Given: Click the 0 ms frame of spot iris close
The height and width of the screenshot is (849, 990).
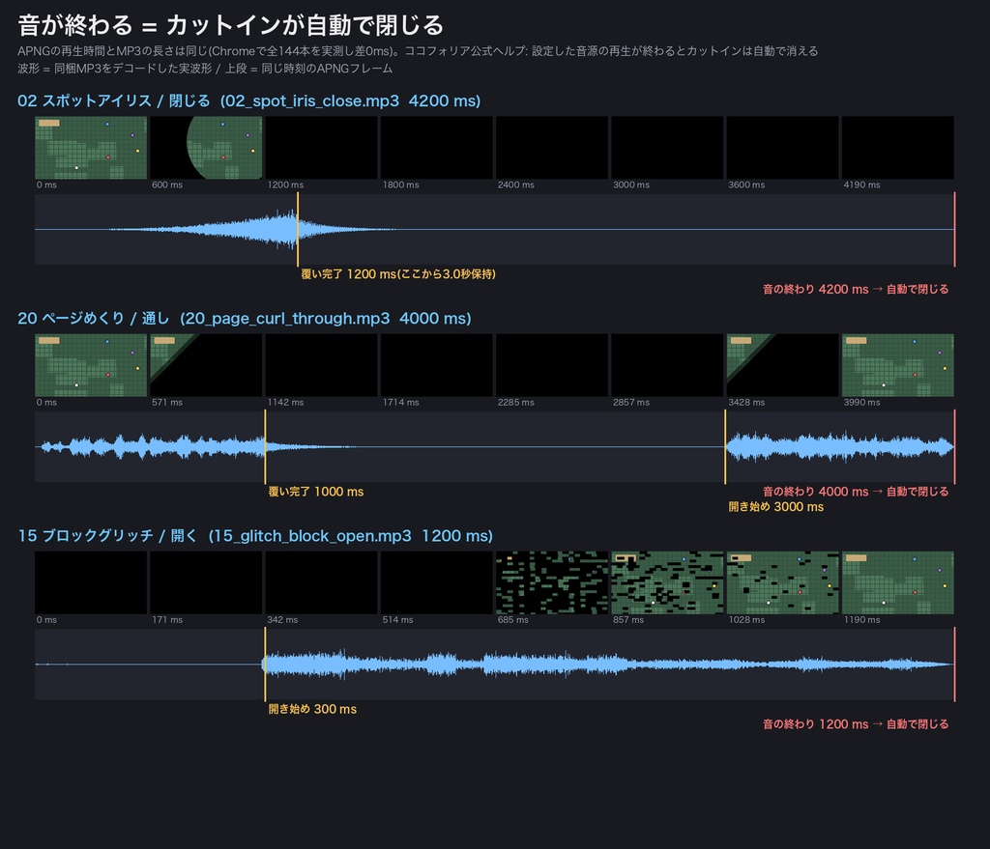Looking at the screenshot, I should (91, 148).
